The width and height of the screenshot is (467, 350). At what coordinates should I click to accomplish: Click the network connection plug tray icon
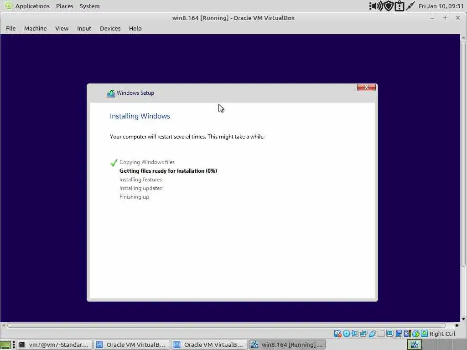410,6
